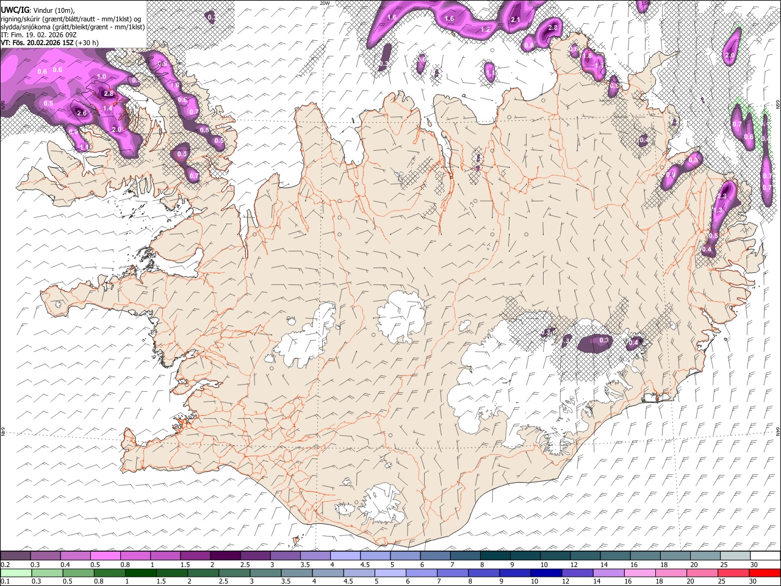Click the 2.6 snowfall value in the Westfjords
The width and height of the screenshot is (781, 586).
tap(81, 113)
